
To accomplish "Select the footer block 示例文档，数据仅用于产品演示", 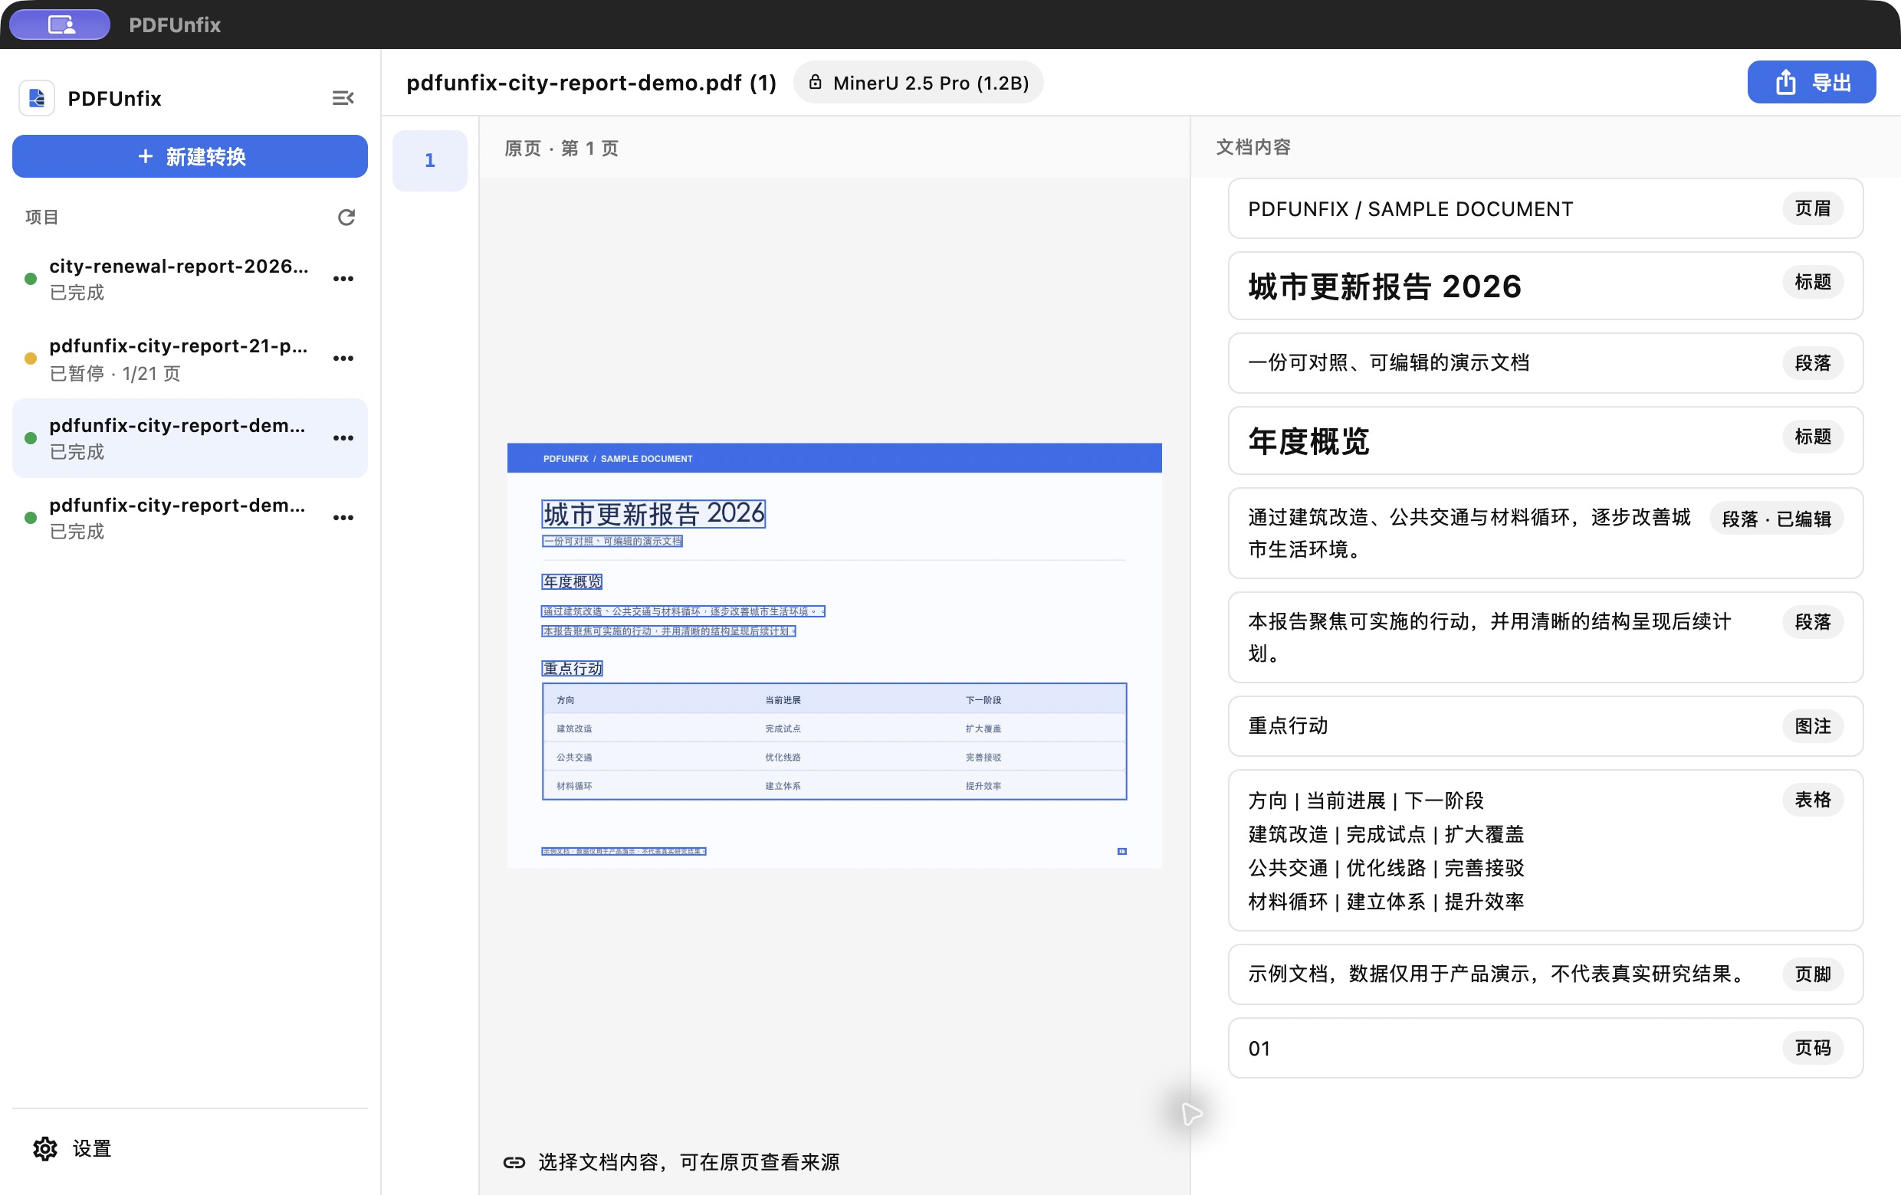I will pos(1545,974).
